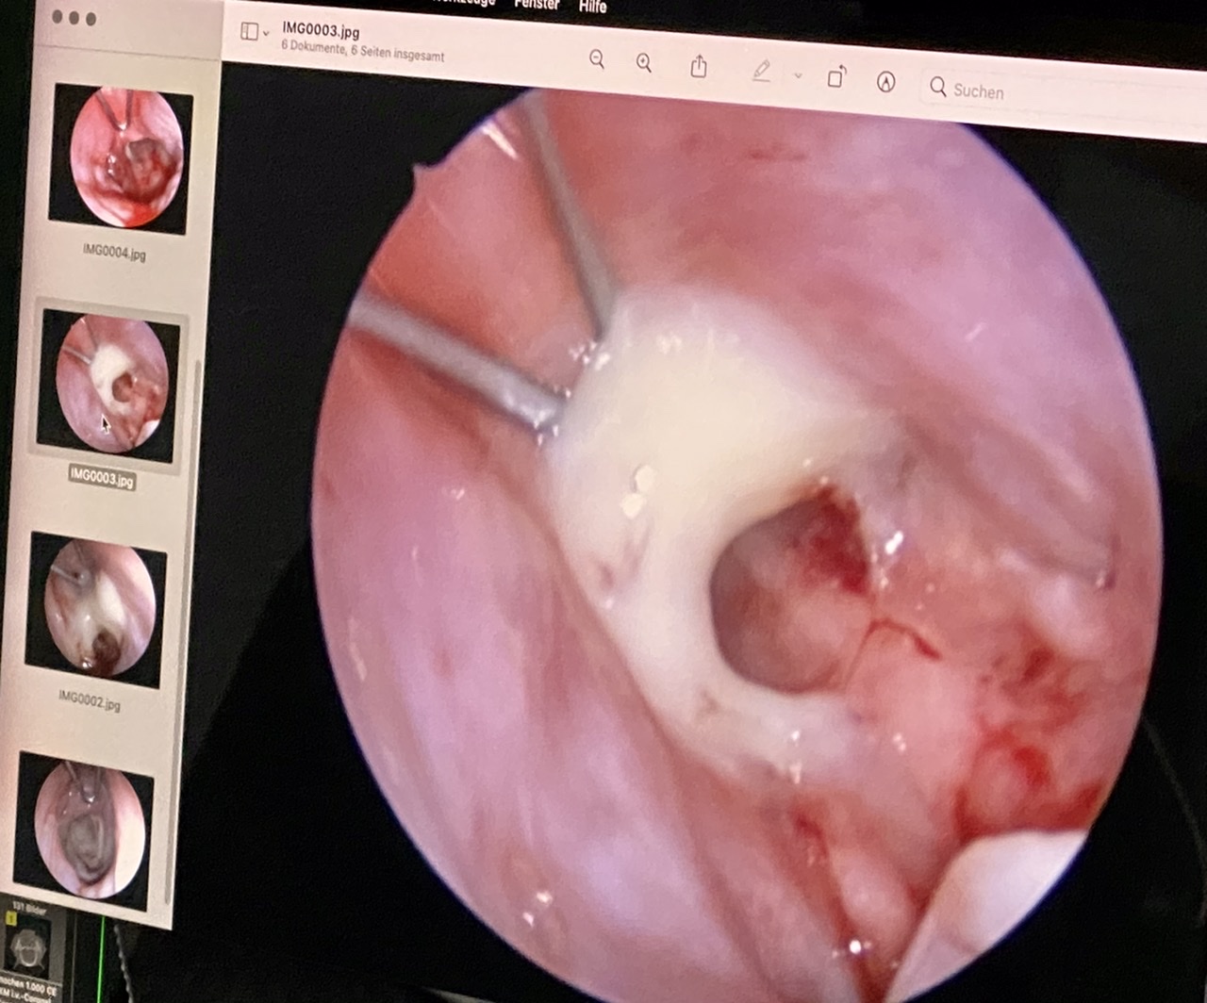1207x1003 pixels.
Task: Click the IMG0003.jpg window title
Action: pyautogui.click(x=321, y=30)
